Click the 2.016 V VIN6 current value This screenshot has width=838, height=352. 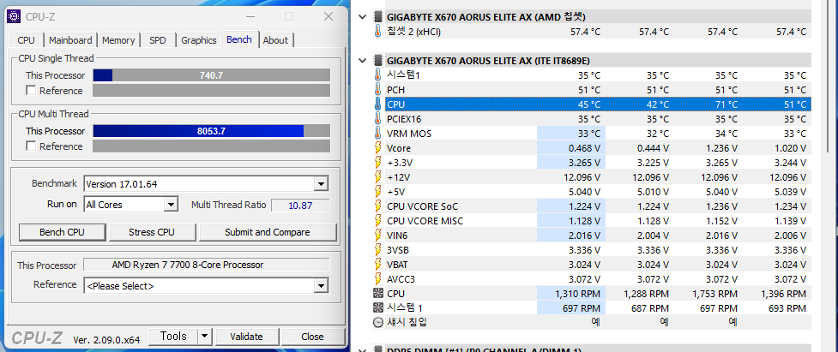point(584,236)
